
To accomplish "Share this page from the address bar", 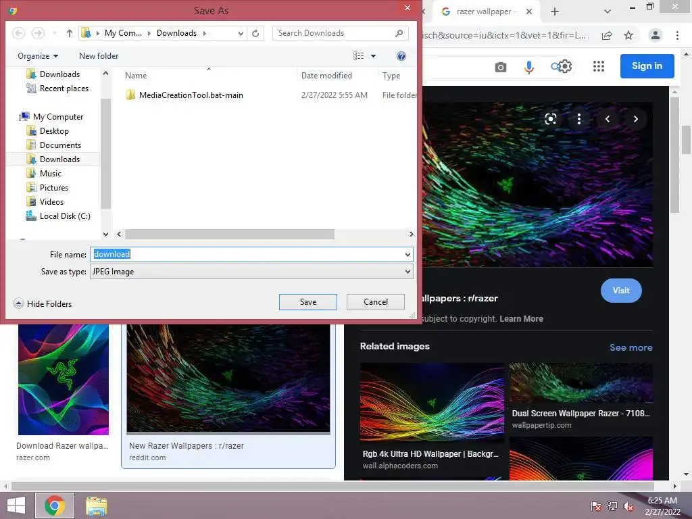I will (607, 35).
